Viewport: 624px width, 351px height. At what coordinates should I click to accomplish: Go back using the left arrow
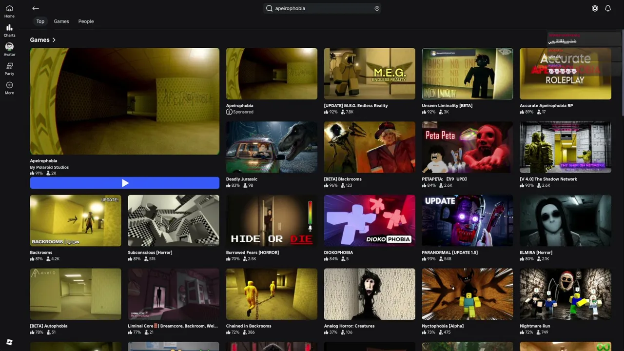36,8
